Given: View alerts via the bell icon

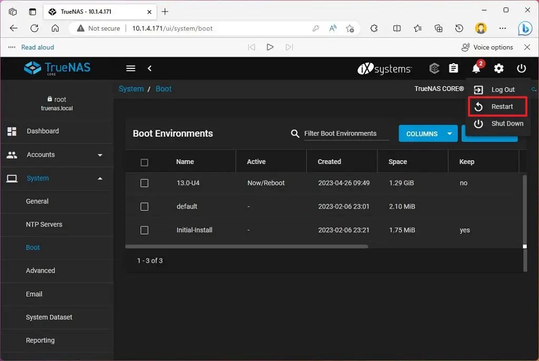Looking at the screenshot, I should (x=475, y=69).
